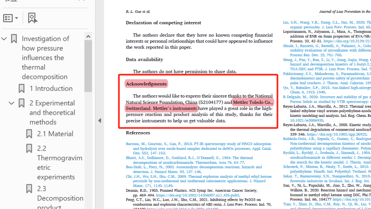
Task: Open R Delgado 2020 reference link
Action: pyautogui.click(x=327, y=99)
